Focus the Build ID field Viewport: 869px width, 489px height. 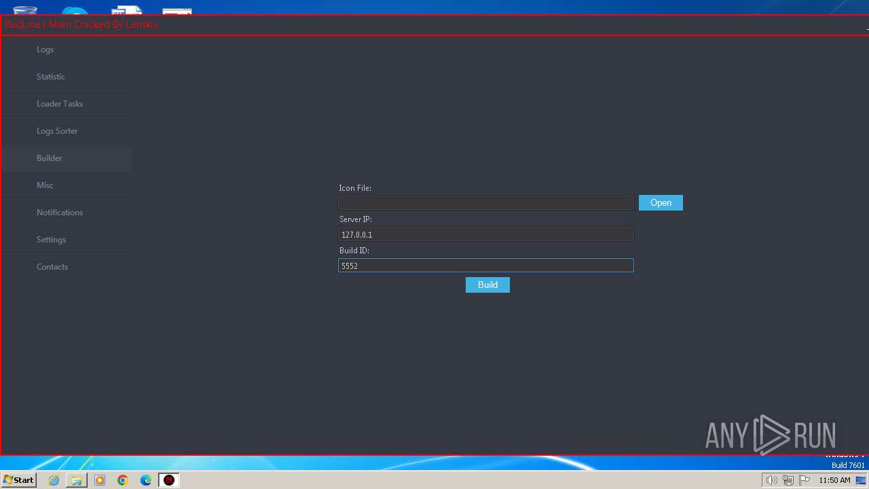[486, 266]
